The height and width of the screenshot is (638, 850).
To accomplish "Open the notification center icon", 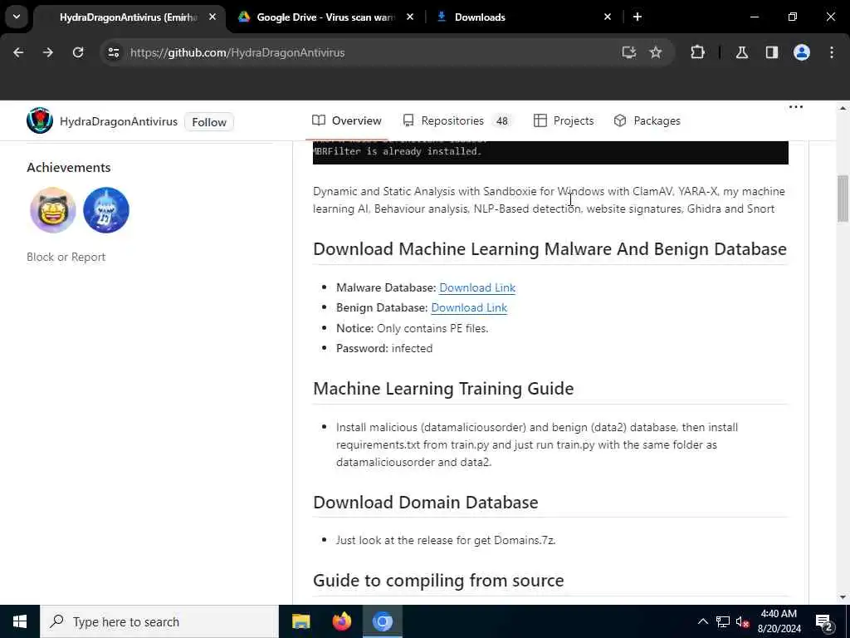I will click(x=823, y=621).
